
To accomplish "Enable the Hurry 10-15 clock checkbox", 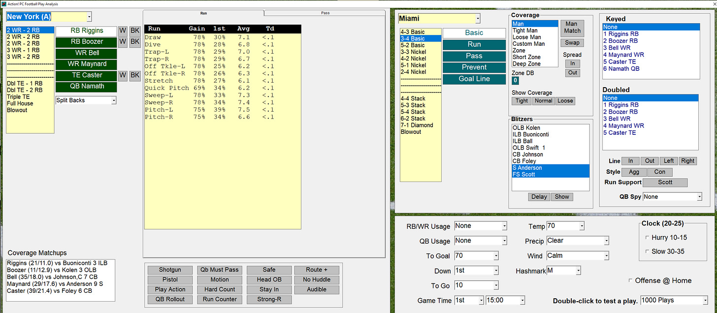I will pyautogui.click(x=647, y=238).
